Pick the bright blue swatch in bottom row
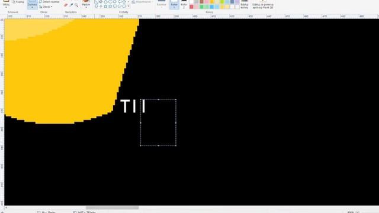Screen dimensions: 379x213 [x=212, y=7]
